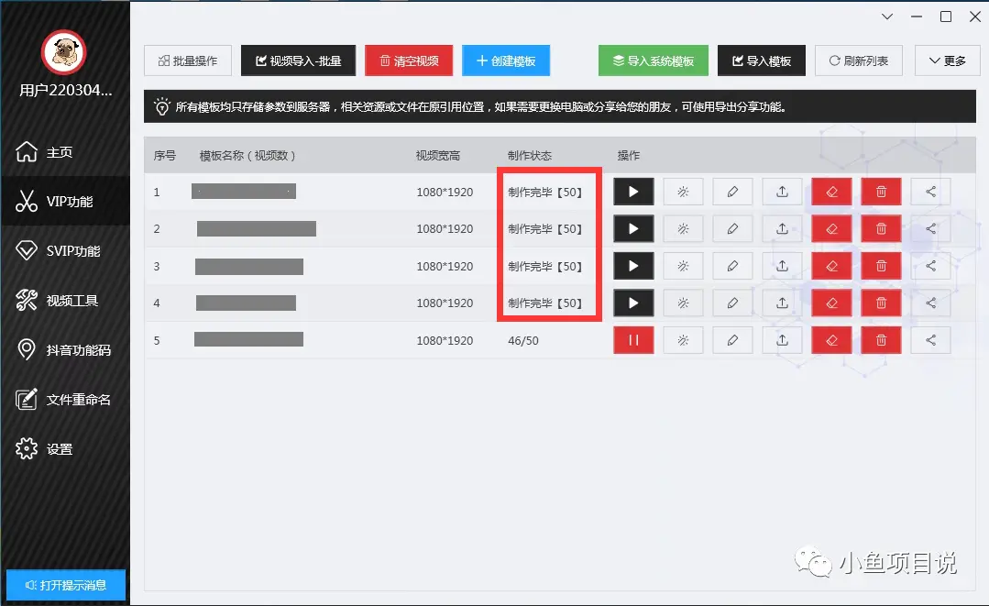Pause production on template row 5
Viewport: 989px width, 606px height.
coord(633,340)
